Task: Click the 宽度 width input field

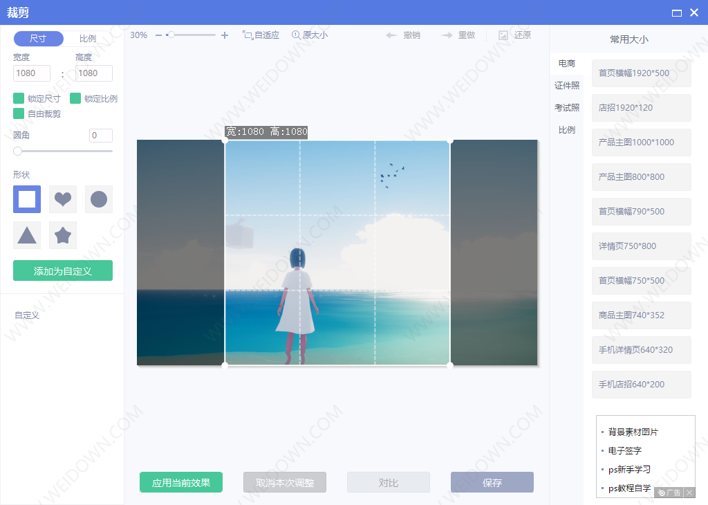Action: (32, 73)
